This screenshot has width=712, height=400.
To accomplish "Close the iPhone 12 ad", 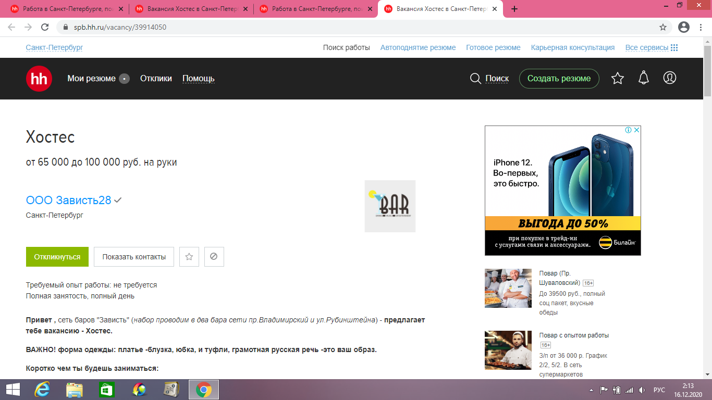I will 636,130.
